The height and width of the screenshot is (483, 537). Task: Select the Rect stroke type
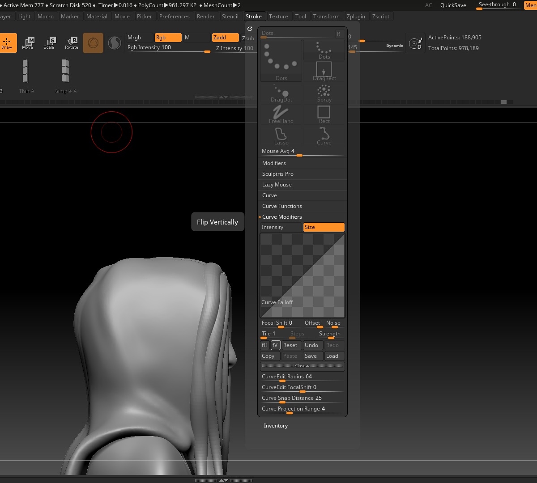tap(324, 114)
